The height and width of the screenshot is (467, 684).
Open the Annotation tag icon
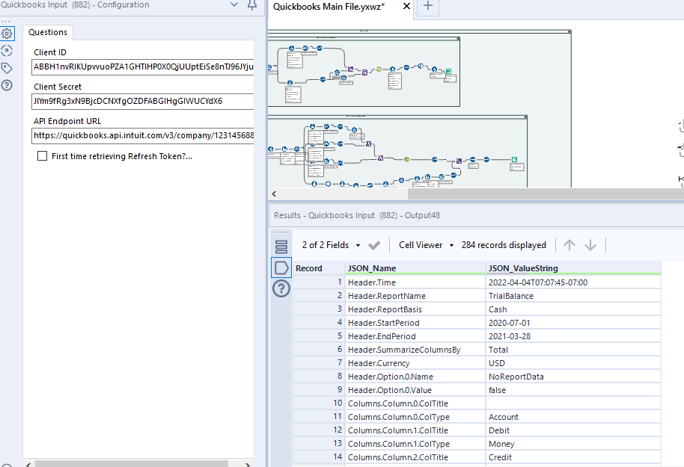click(7, 68)
